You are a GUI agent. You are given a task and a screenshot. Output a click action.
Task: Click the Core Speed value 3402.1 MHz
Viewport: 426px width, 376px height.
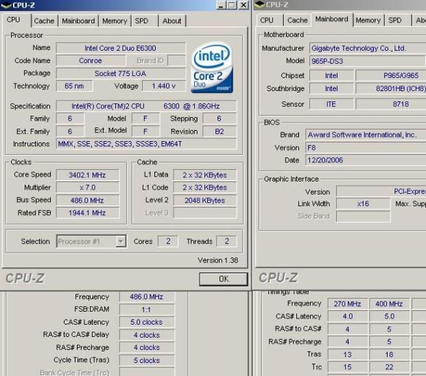[x=87, y=175]
